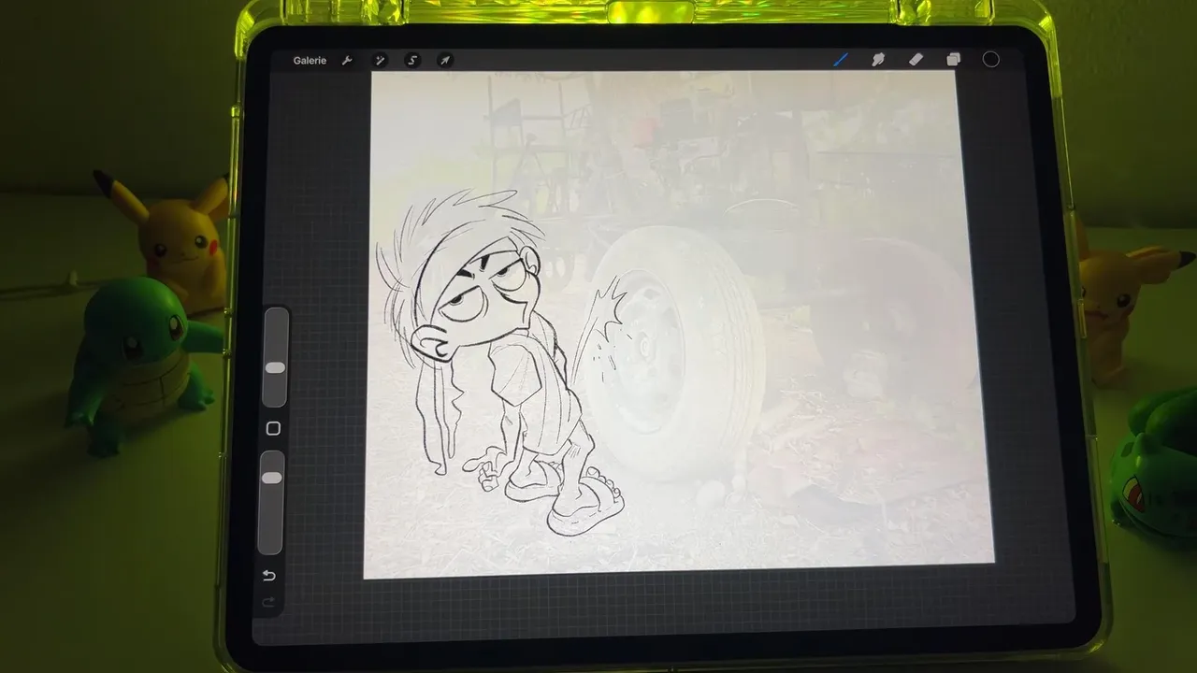Redo the last undone stroke
This screenshot has height=673, width=1197.
pos(268,601)
